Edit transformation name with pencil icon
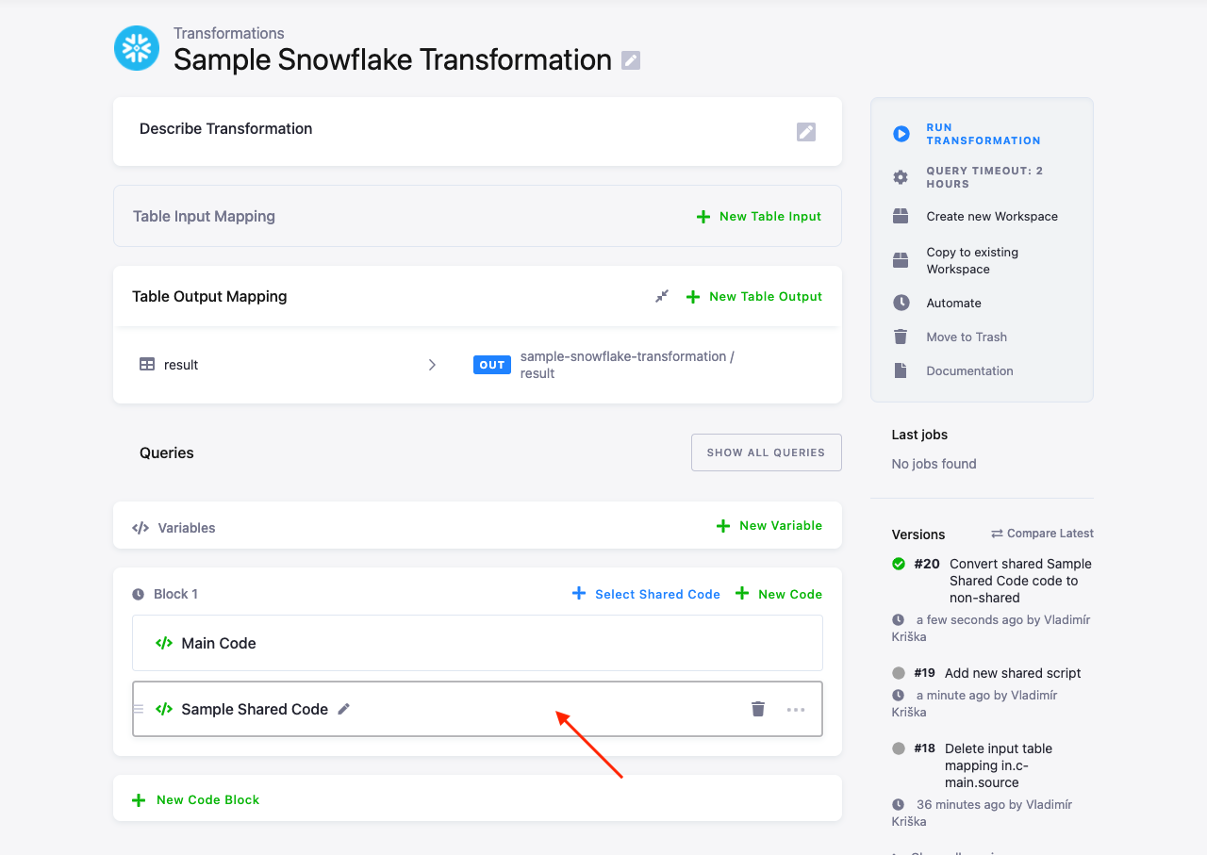The width and height of the screenshot is (1207, 855). point(631,60)
